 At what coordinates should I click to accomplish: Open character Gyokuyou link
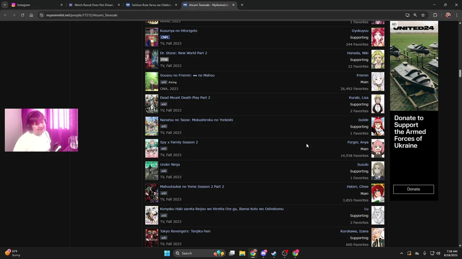(x=360, y=31)
